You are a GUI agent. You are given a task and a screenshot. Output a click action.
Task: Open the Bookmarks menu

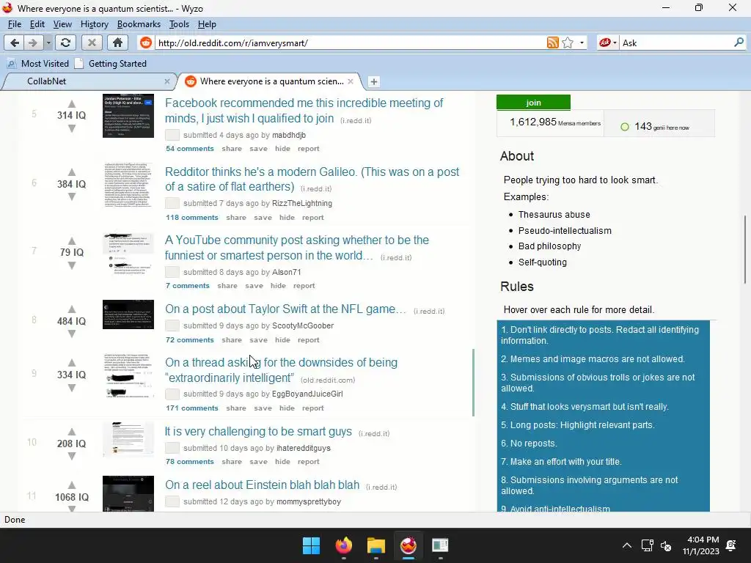click(139, 24)
